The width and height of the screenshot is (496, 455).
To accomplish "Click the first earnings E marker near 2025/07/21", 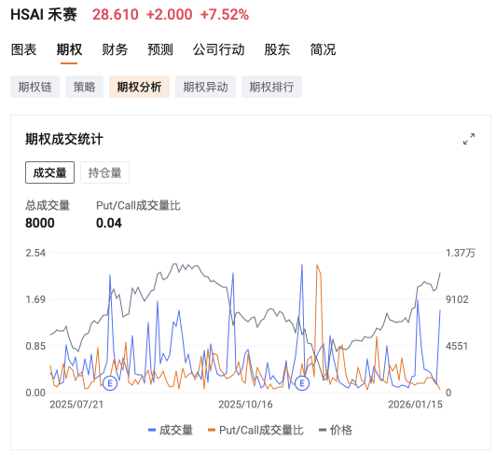I will coord(110,383).
